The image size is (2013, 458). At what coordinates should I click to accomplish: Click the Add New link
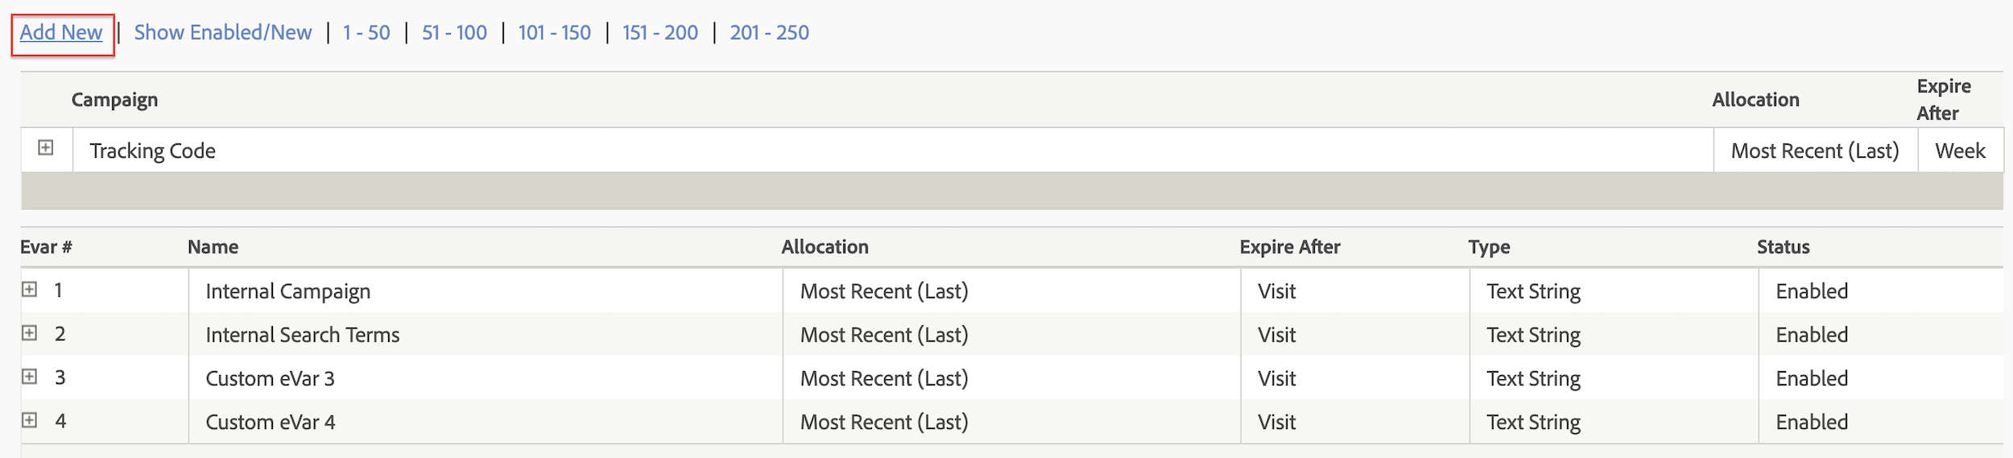[61, 33]
